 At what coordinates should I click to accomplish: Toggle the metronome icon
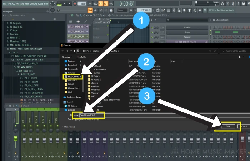click(90, 4)
